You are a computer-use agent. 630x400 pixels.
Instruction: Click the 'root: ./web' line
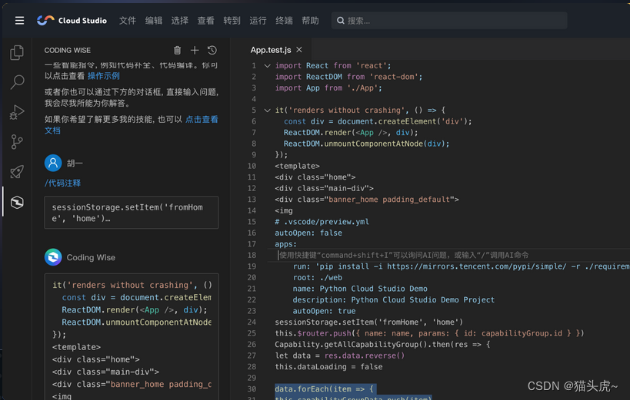(x=318, y=277)
